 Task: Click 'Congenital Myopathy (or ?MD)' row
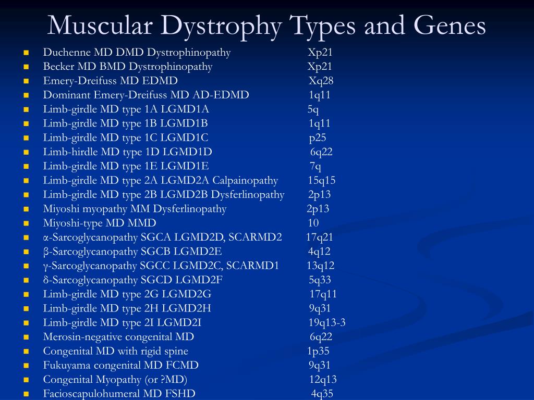(115, 380)
